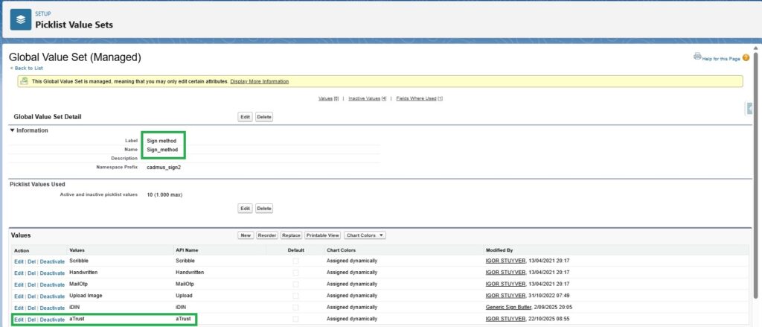Viewport: 762px width, 327px height.
Task: Click the Reorder values button
Action: [266, 235]
